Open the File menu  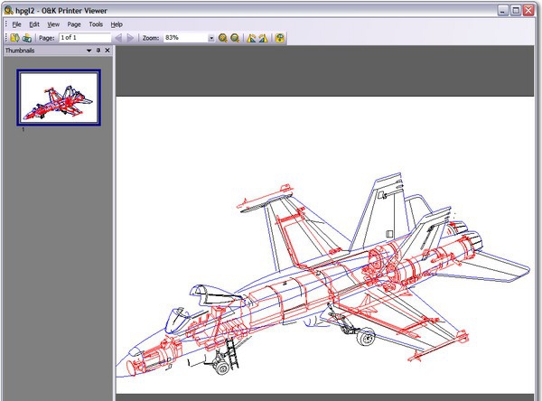[x=16, y=23]
